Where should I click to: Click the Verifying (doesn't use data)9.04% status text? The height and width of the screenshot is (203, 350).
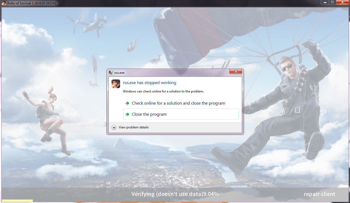(175, 194)
